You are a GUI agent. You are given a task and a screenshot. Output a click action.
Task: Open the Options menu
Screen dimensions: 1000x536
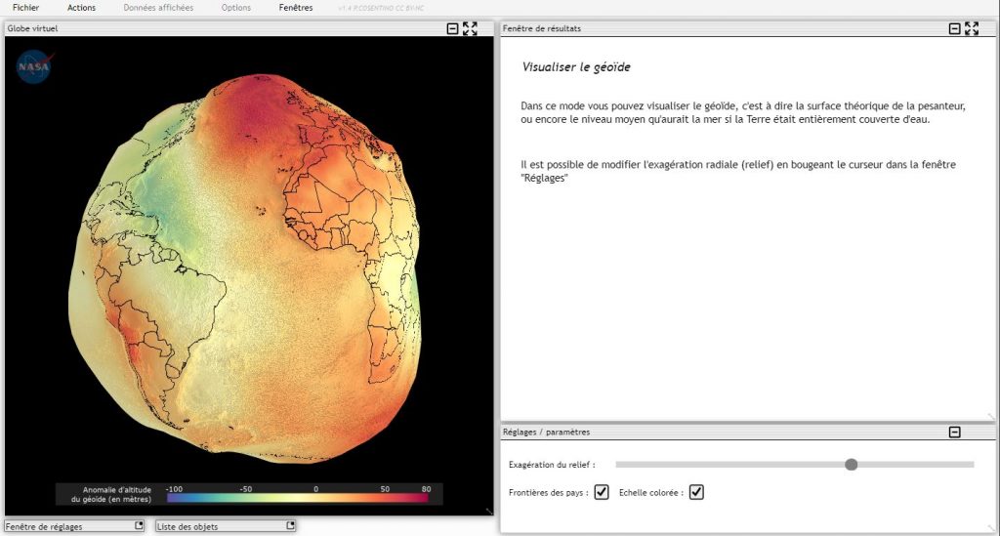[x=236, y=8]
